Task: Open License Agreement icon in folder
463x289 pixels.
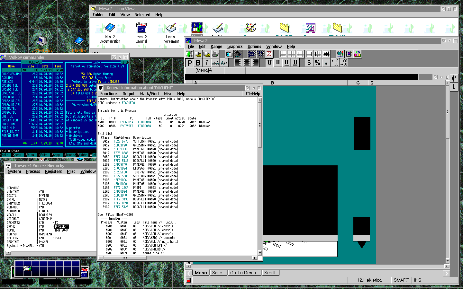Action: (171, 28)
